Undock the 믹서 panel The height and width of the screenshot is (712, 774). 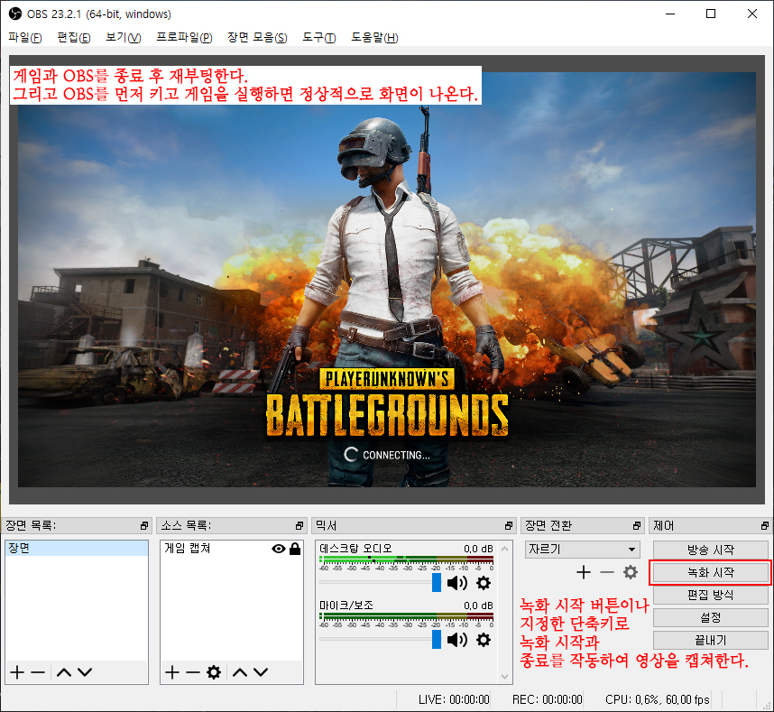tap(509, 526)
